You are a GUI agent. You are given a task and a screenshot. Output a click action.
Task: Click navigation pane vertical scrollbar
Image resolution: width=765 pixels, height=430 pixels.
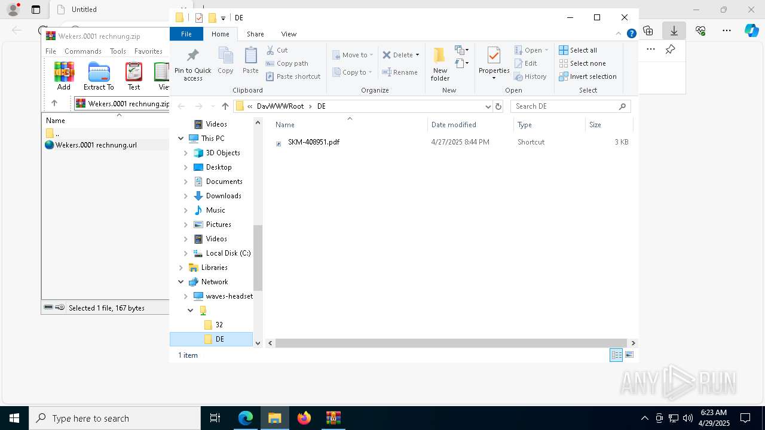(x=258, y=258)
